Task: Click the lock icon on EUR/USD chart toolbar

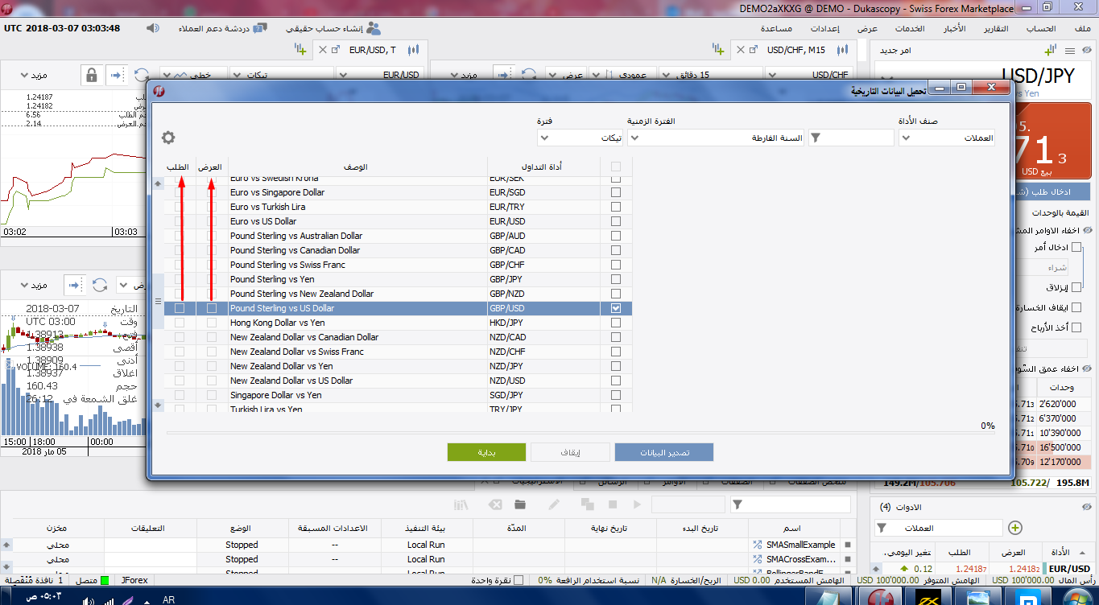Action: coord(91,76)
